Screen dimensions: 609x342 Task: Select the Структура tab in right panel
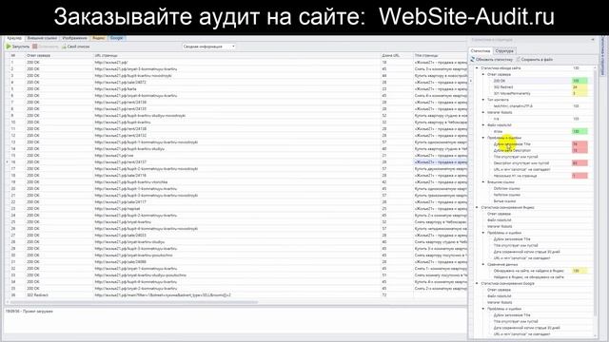coord(504,50)
